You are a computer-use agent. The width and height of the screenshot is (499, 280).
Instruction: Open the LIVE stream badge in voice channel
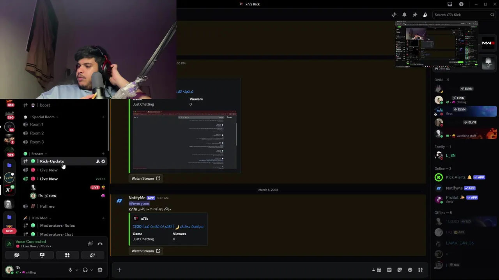[95, 187]
